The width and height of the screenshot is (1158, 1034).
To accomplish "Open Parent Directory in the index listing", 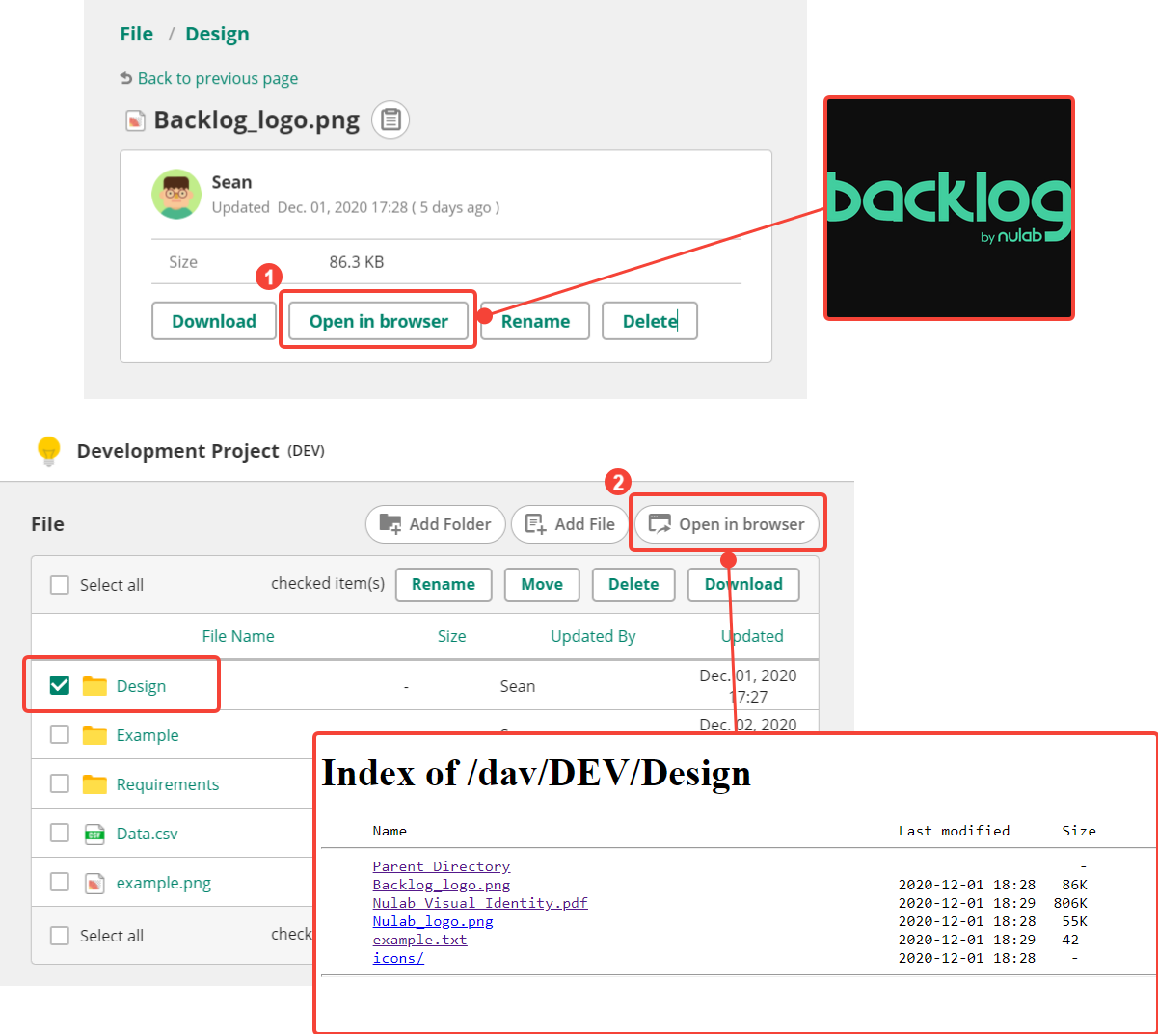I will [442, 866].
